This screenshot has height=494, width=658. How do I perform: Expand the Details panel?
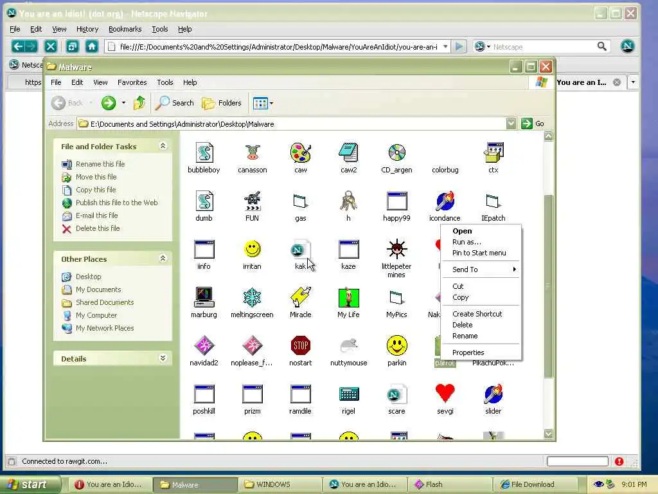163,358
